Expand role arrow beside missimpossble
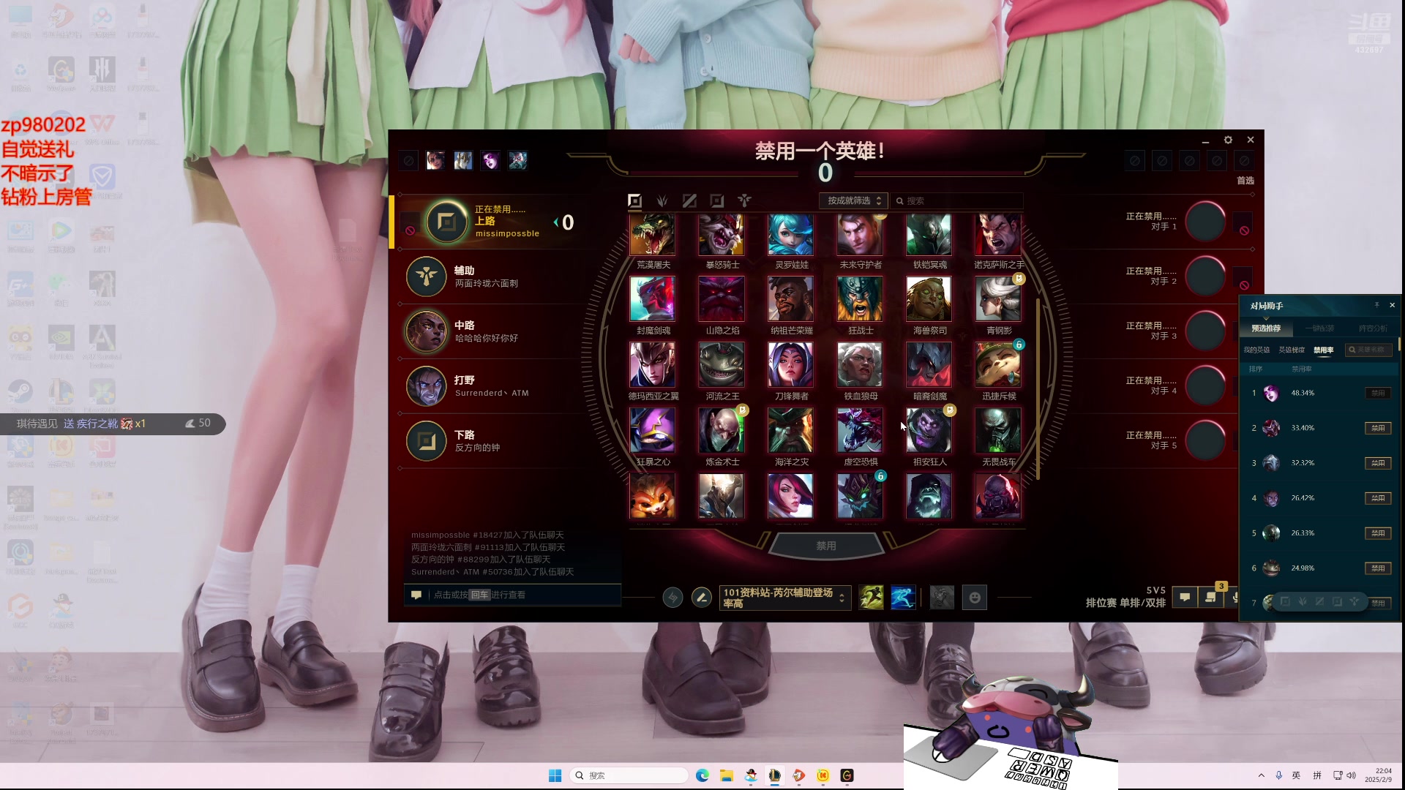 pyautogui.click(x=555, y=222)
